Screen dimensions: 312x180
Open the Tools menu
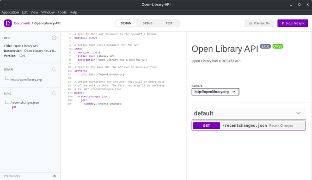[62, 12]
